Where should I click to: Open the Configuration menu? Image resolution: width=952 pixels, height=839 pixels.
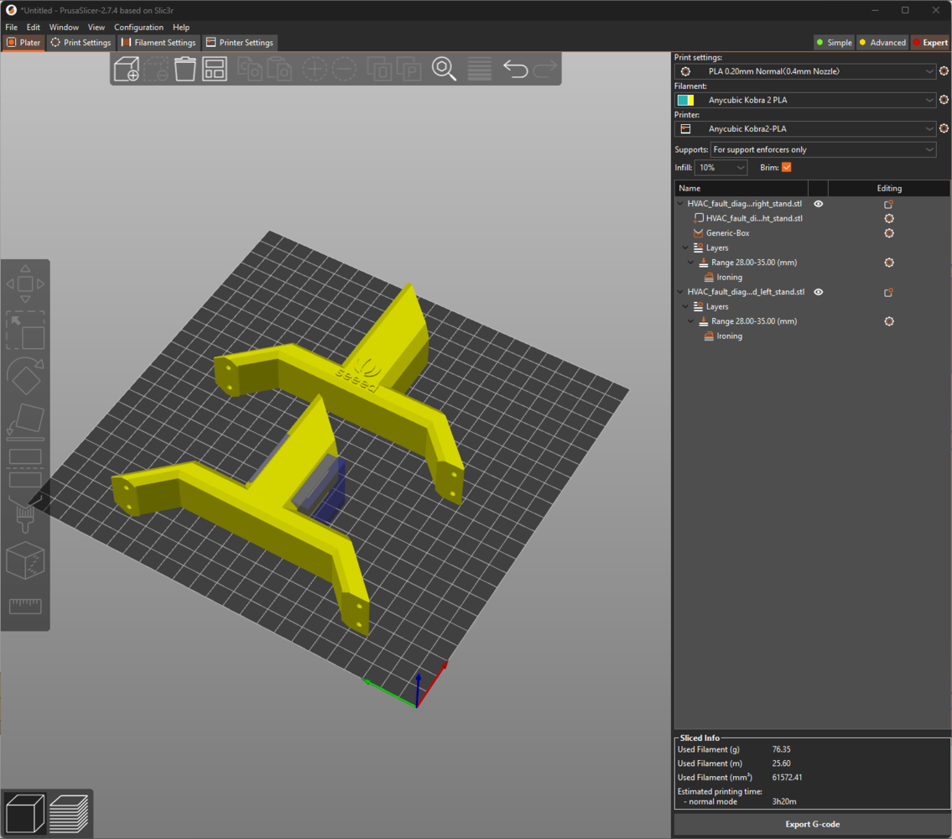[x=138, y=28]
